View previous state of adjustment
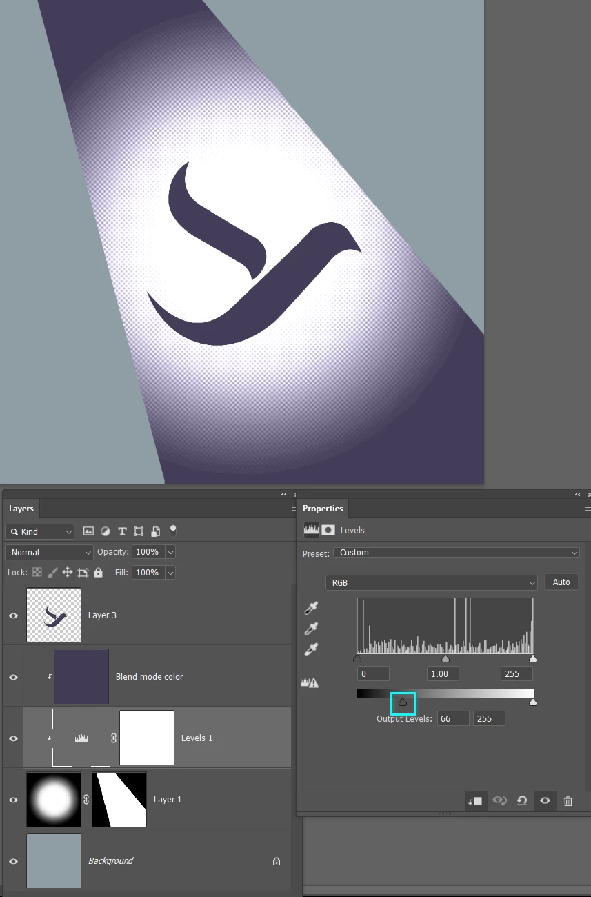 click(x=499, y=801)
